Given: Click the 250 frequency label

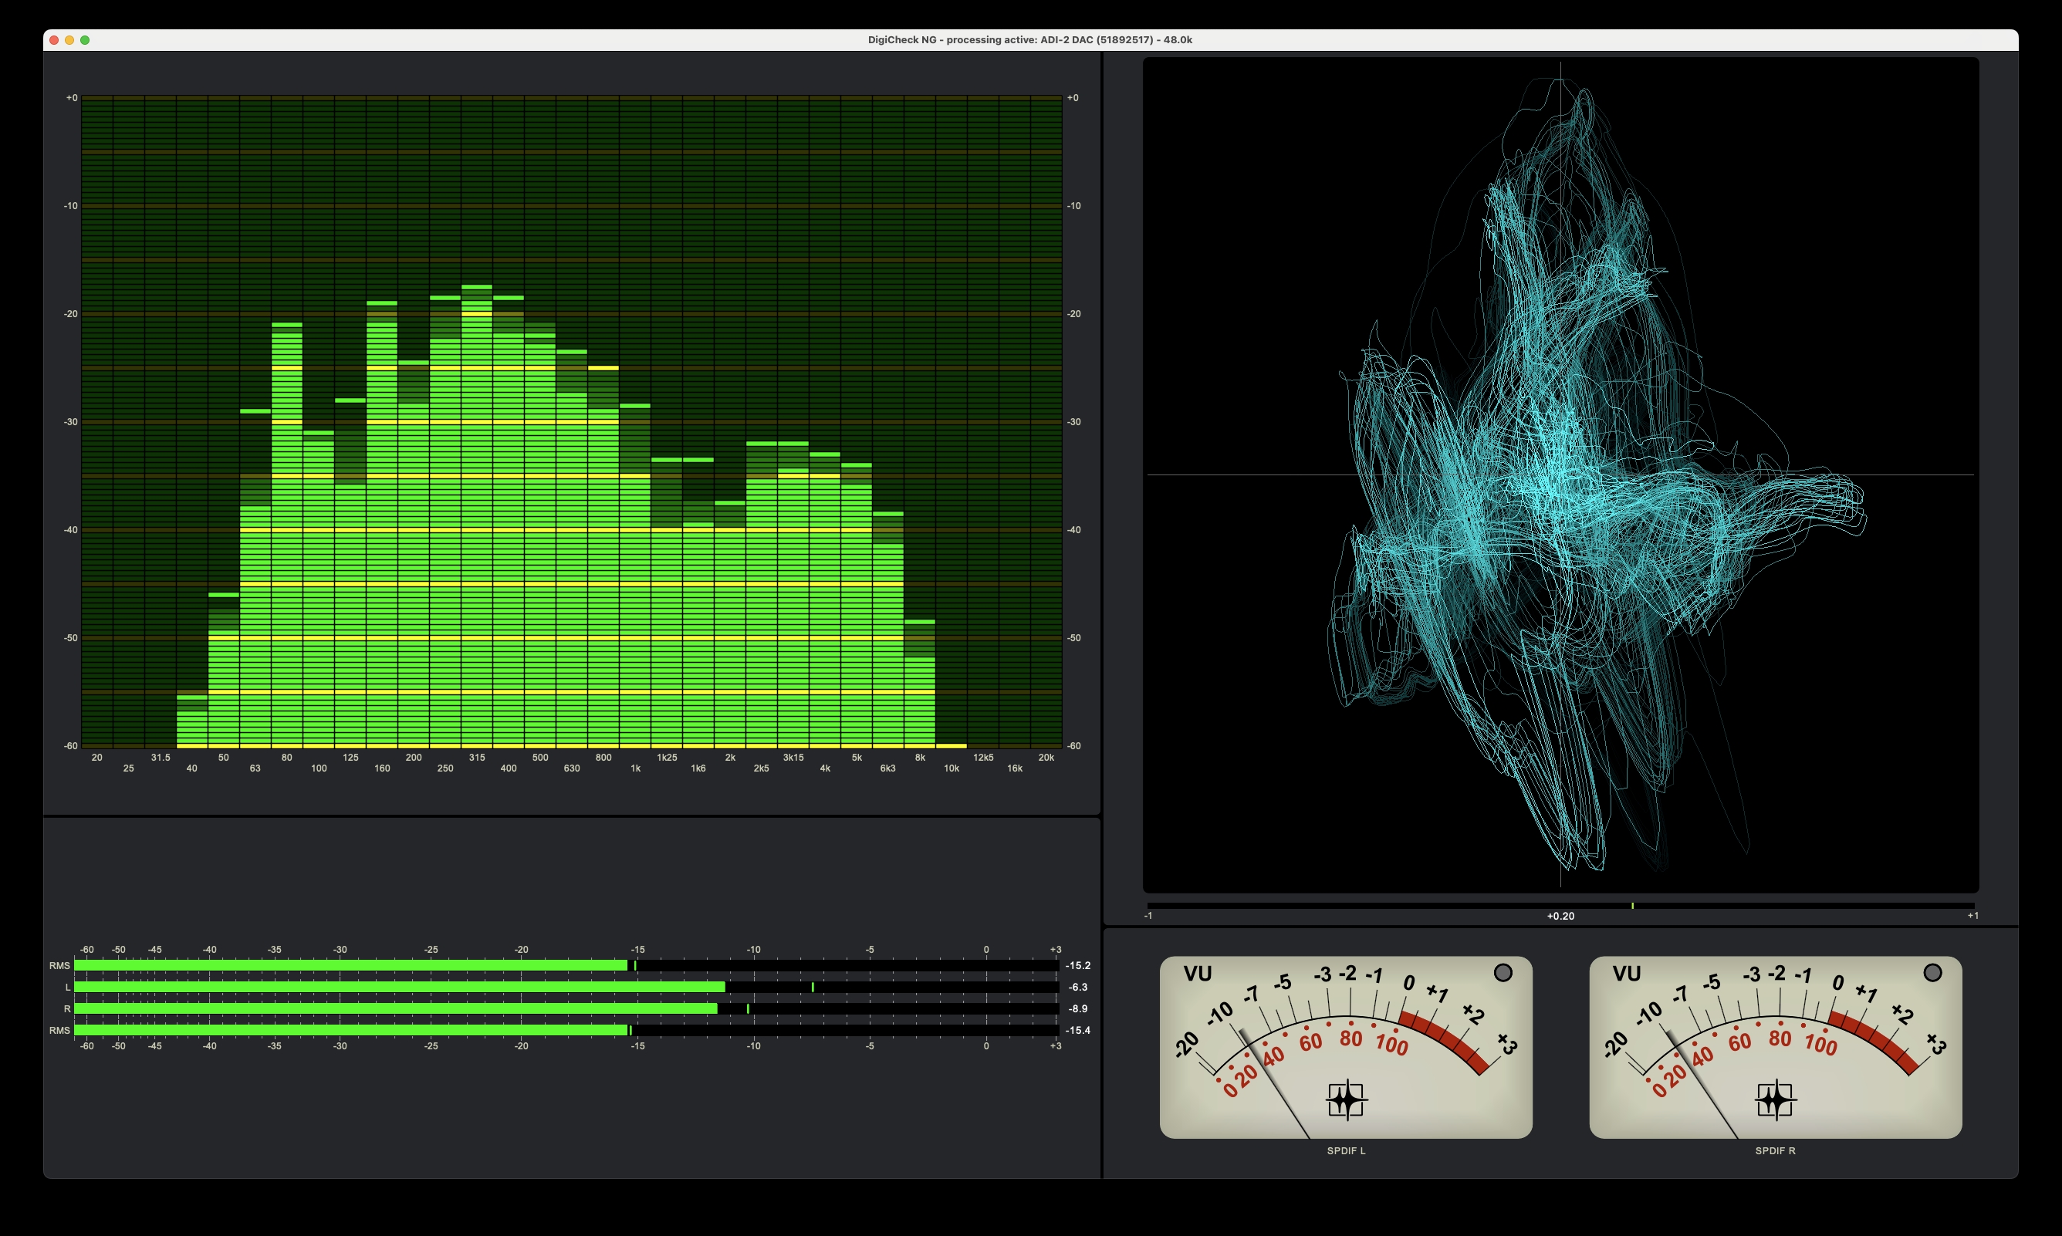Looking at the screenshot, I should coord(445,768).
